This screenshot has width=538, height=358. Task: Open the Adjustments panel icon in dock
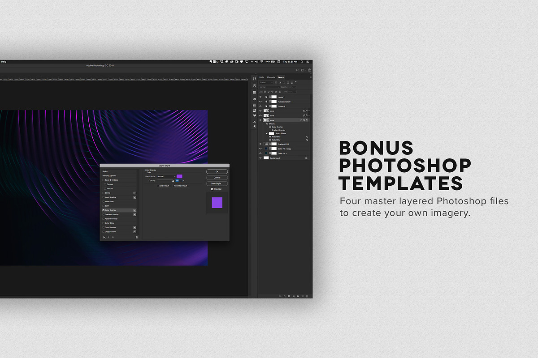tap(255, 115)
